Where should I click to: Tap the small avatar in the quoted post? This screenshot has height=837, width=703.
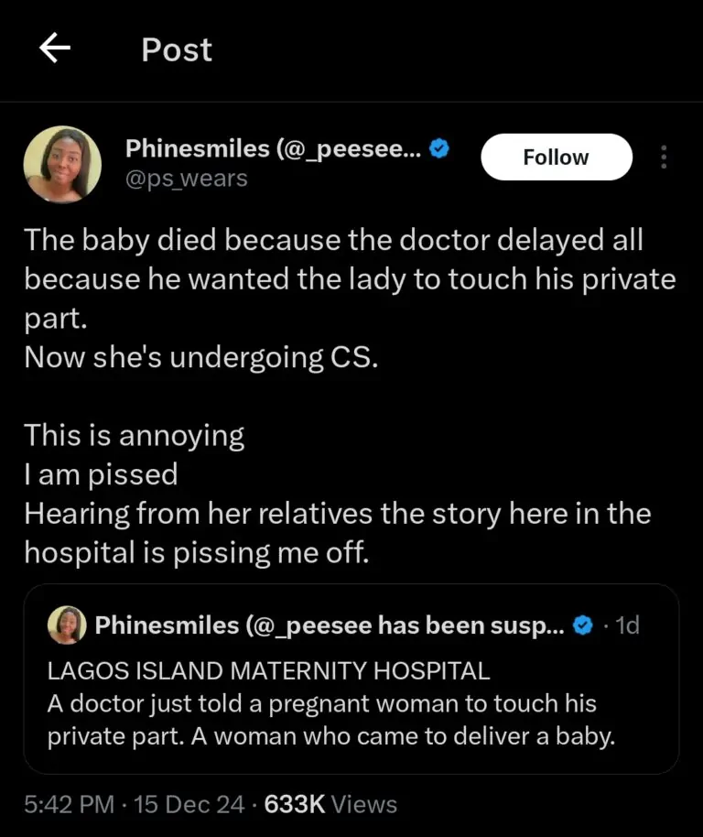click(67, 625)
